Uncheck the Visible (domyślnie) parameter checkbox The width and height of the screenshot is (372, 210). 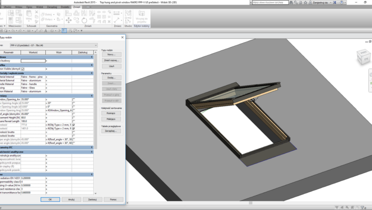point(23,69)
